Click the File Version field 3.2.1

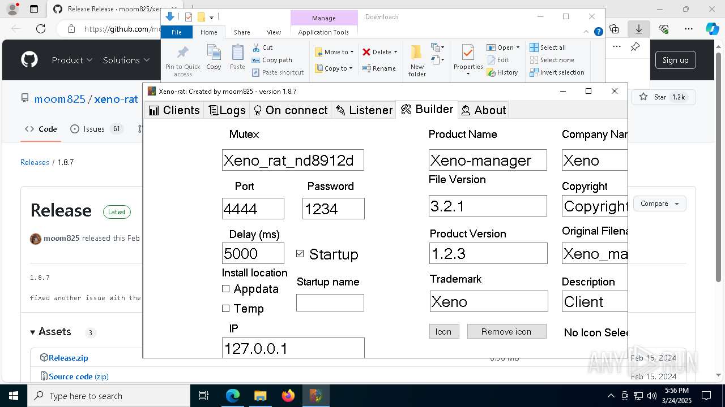point(488,206)
